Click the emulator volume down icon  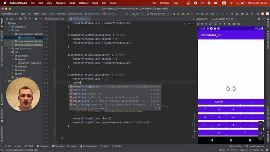206,24
